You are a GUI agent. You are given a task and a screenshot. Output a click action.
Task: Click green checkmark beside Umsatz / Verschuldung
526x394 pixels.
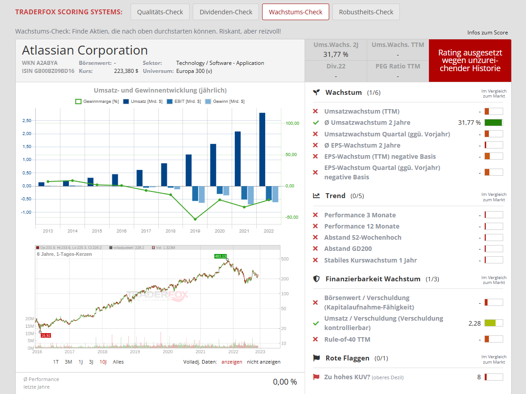(316, 323)
